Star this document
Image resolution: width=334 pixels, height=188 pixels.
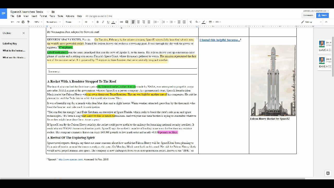(48, 12)
